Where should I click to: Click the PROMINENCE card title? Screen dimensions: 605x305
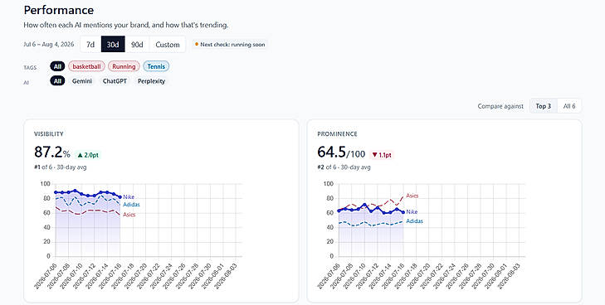tap(337, 134)
